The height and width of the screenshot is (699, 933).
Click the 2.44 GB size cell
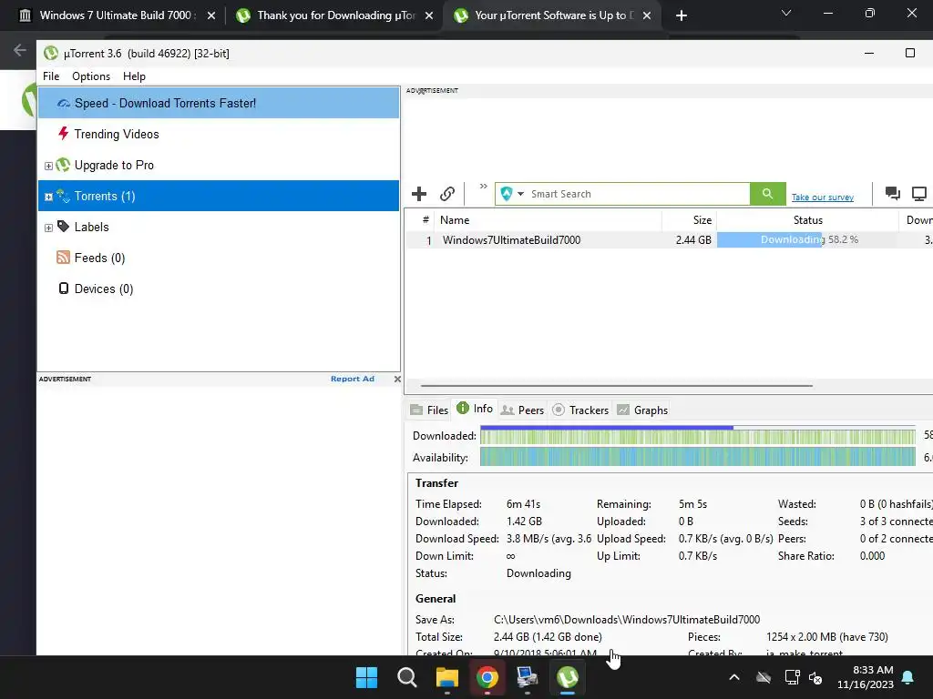693,240
